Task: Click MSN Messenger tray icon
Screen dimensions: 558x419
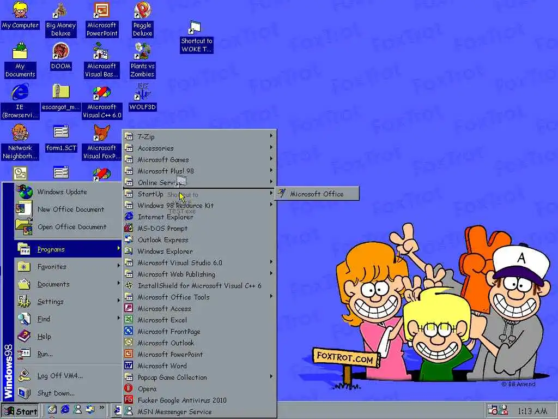Action: click(x=503, y=410)
